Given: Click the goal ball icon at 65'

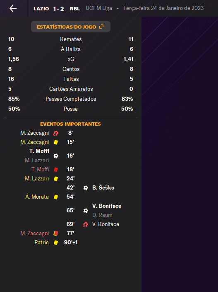Looking at the screenshot, I should click(x=86, y=211).
